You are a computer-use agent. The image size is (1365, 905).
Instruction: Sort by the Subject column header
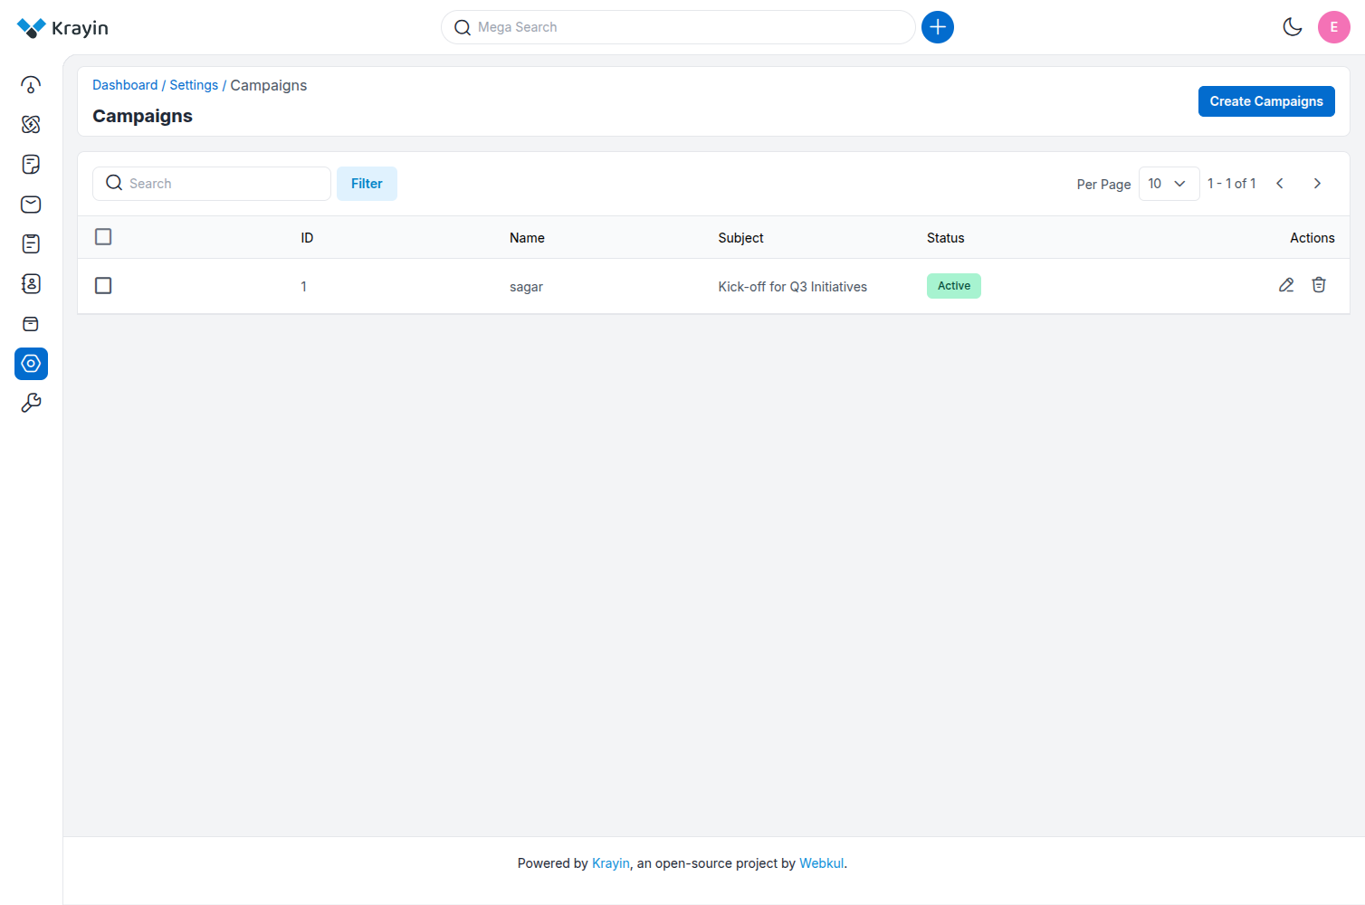pyautogui.click(x=740, y=238)
